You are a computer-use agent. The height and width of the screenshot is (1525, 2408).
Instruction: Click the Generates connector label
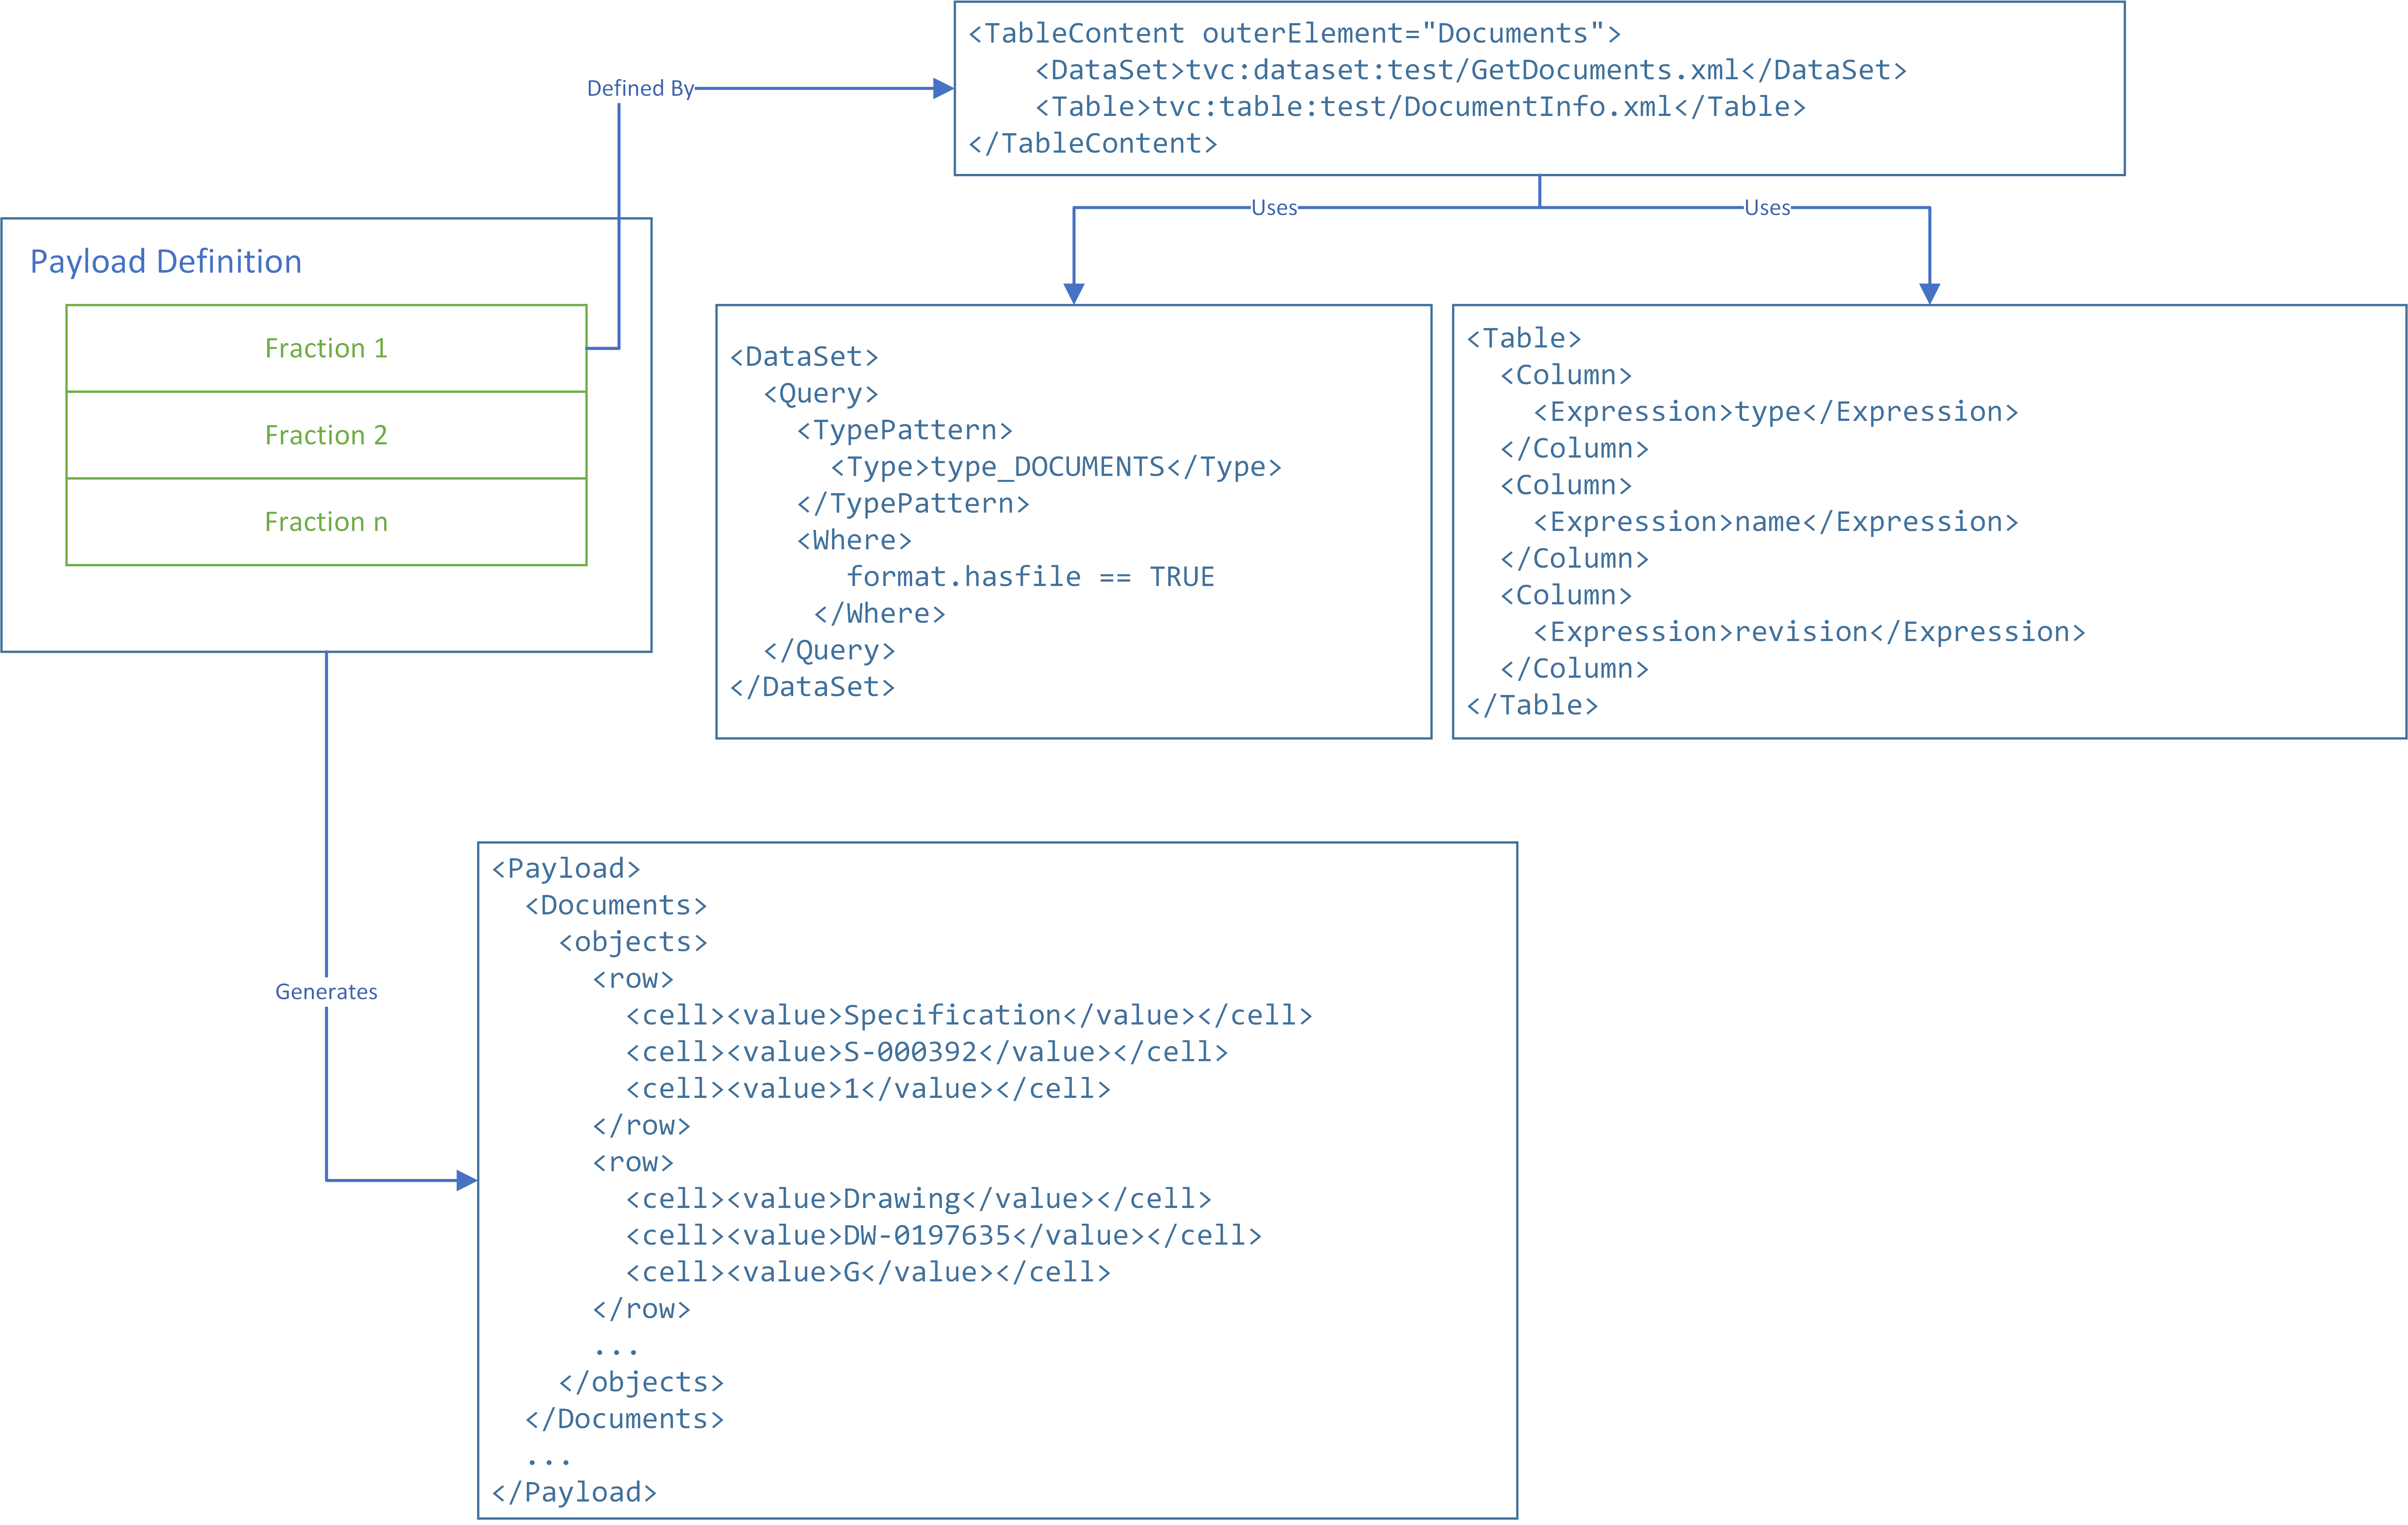pyautogui.click(x=326, y=992)
